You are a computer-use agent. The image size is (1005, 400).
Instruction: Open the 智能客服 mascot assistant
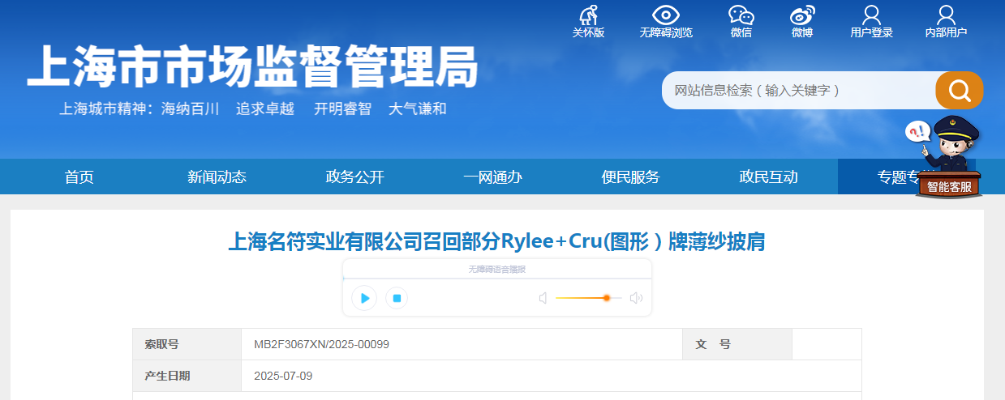[948, 158]
